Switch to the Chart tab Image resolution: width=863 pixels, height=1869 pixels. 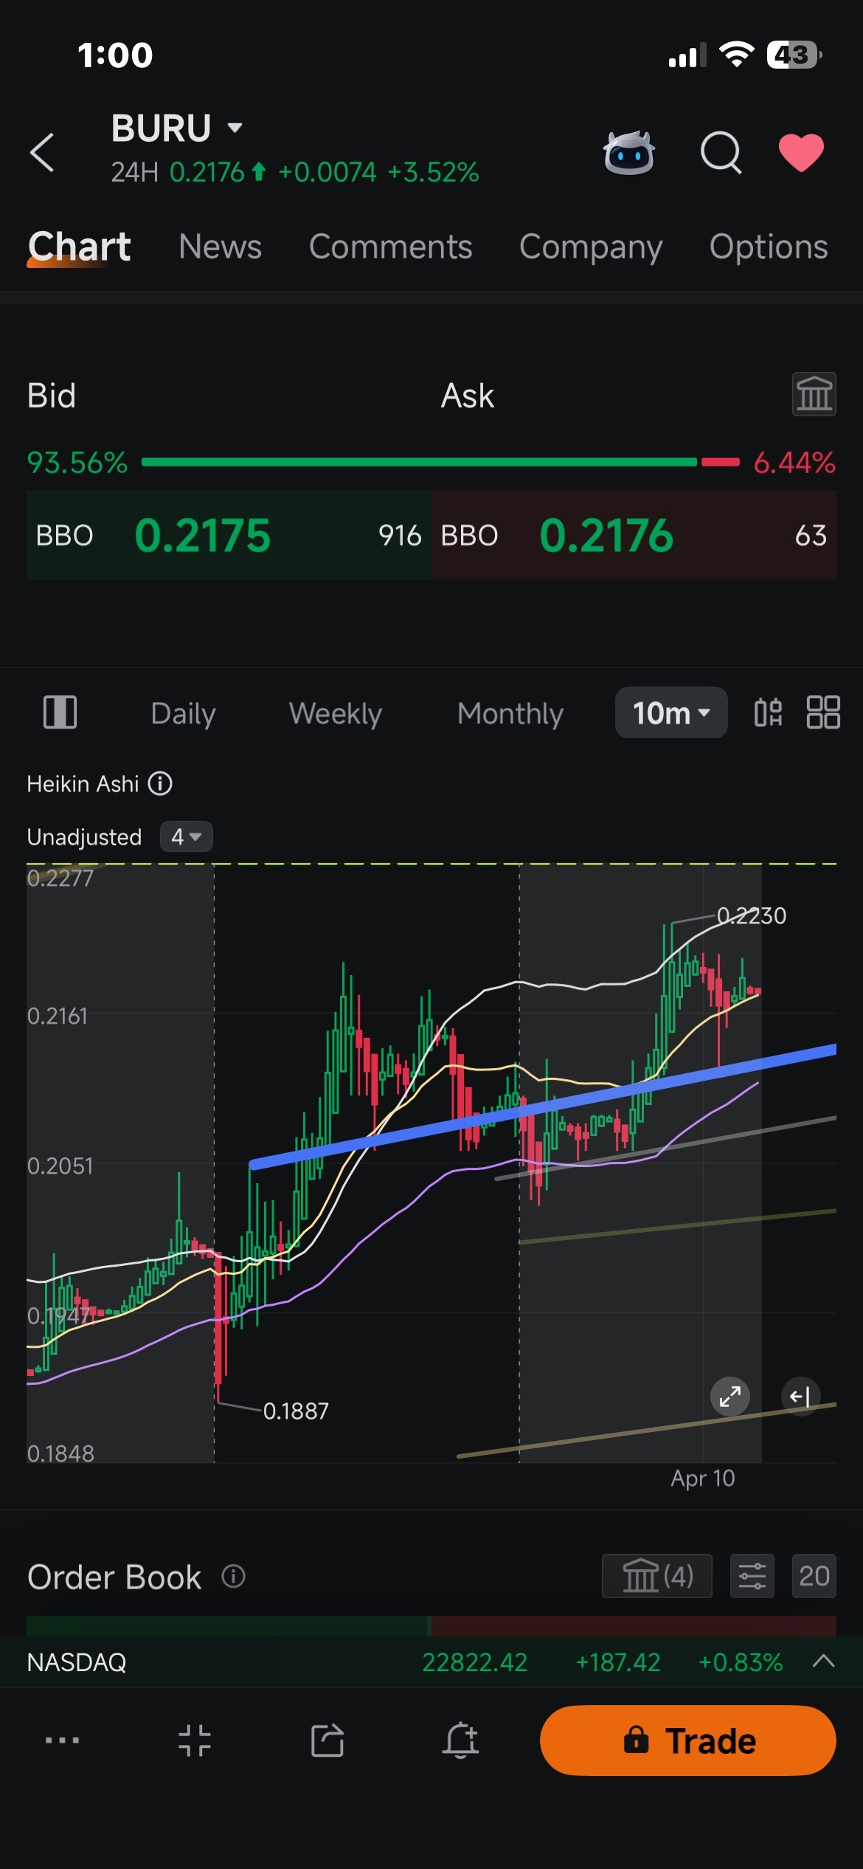point(80,247)
